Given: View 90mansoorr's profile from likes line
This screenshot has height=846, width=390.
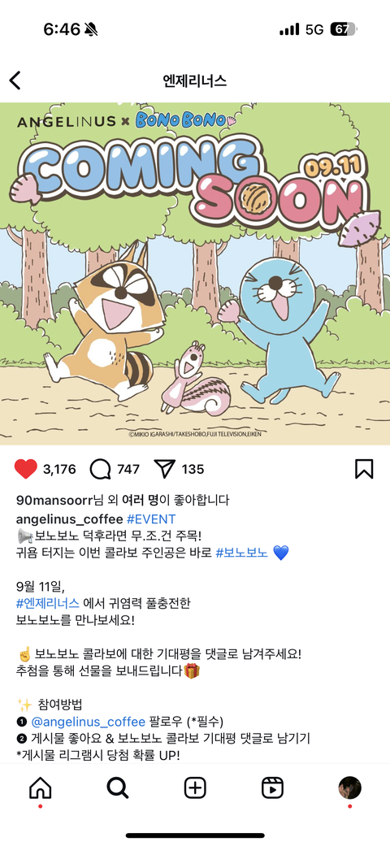Looking at the screenshot, I should click(55, 500).
